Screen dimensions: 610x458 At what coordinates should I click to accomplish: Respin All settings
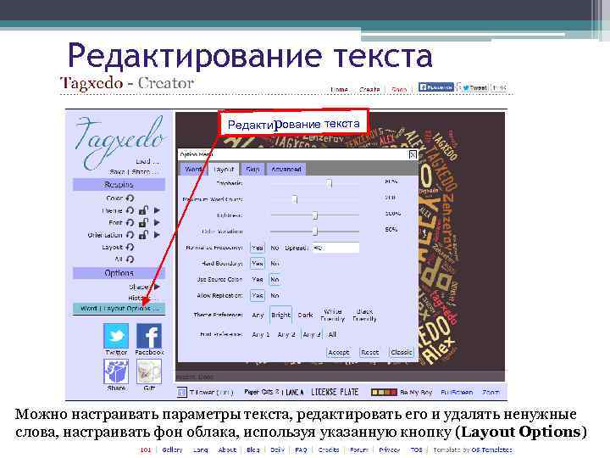click(x=130, y=259)
